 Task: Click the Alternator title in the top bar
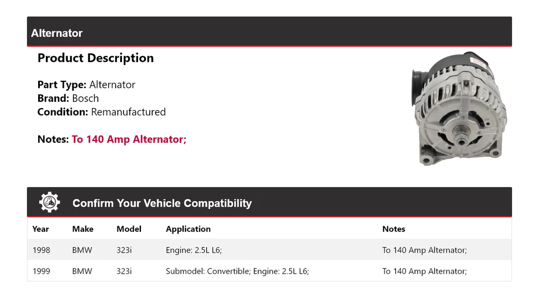coord(57,33)
